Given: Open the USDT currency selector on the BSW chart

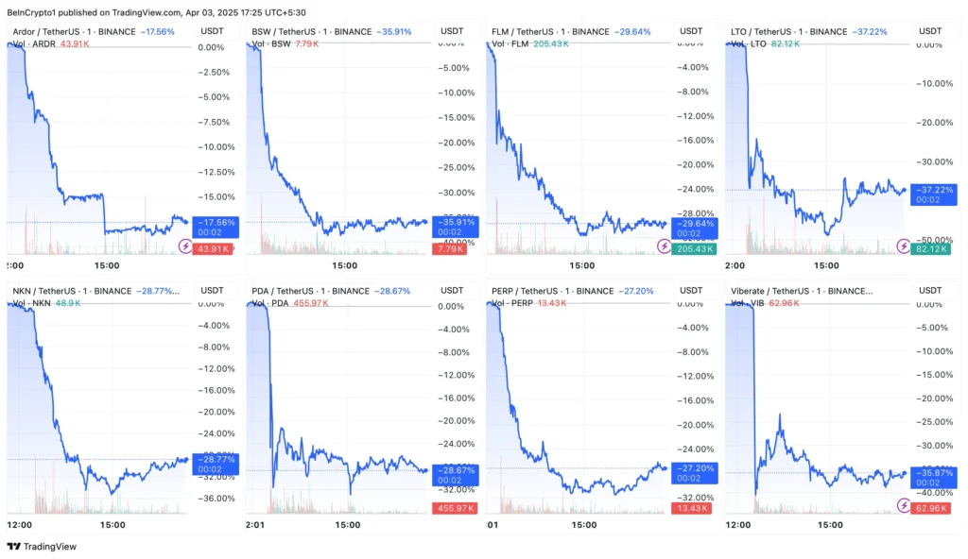Looking at the screenshot, I should coord(452,31).
